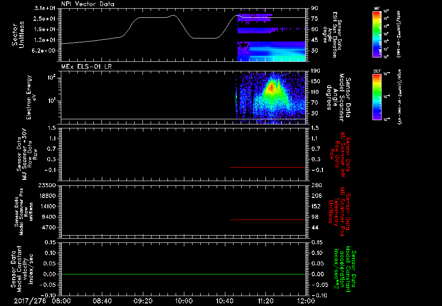Click the "Sector Unitless" axis label
442x306 pixels.
pyautogui.click(x=18, y=35)
